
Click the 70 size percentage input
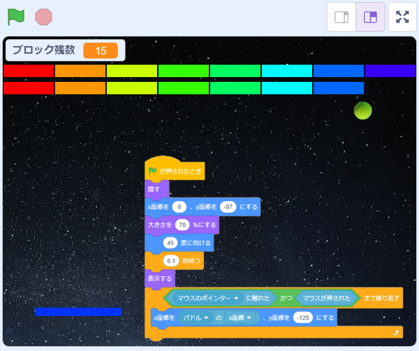tap(182, 225)
